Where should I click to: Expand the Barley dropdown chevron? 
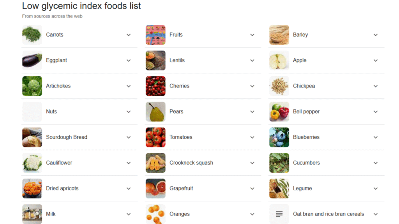click(x=376, y=35)
